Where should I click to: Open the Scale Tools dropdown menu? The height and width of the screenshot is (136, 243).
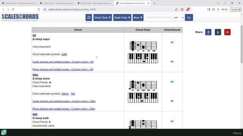122,18
